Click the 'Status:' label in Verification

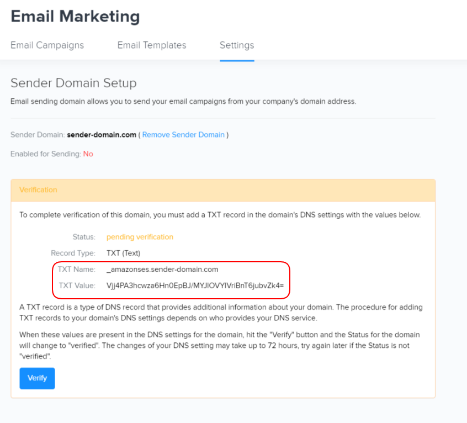(84, 237)
